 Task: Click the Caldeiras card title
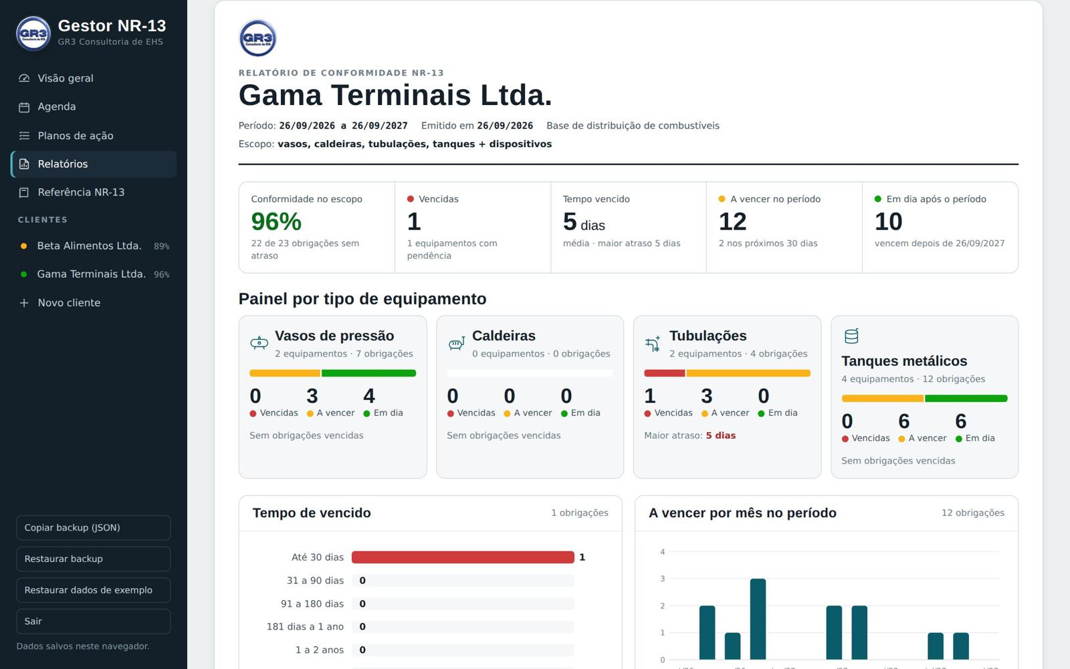tap(504, 336)
